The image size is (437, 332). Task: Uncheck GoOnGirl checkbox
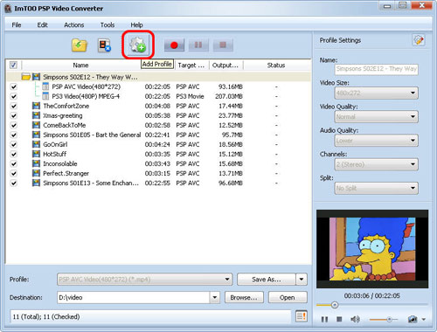tap(13, 144)
